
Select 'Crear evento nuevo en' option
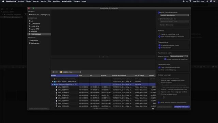tap(159, 19)
